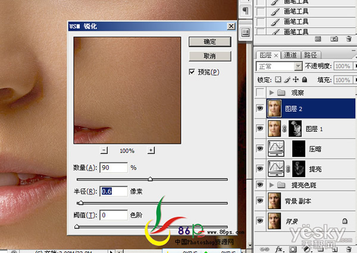This screenshot has height=253, width=357.
Task: Zoom in the sharpen preview
Action: click(151, 150)
